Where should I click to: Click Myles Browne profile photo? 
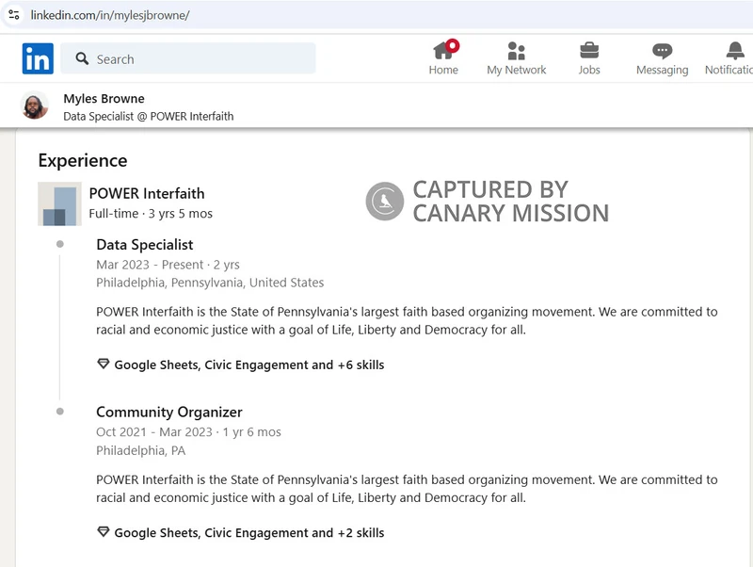35,105
